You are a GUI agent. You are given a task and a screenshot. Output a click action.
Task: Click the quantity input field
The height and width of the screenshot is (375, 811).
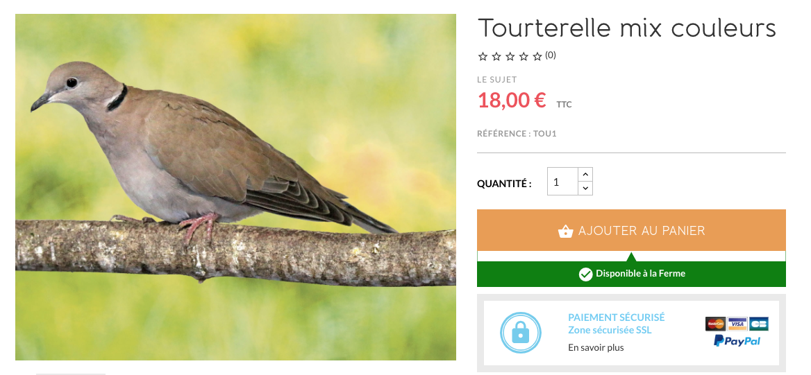pyautogui.click(x=562, y=182)
